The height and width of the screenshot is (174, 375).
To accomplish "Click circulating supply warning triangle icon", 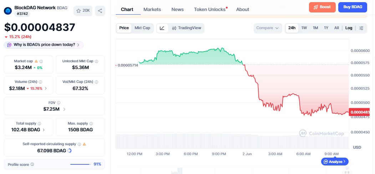I will (84, 144).
